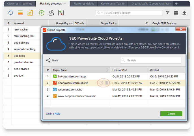This screenshot has height=136, width=194.
Task: Click the green Close button
Action: point(171,114)
